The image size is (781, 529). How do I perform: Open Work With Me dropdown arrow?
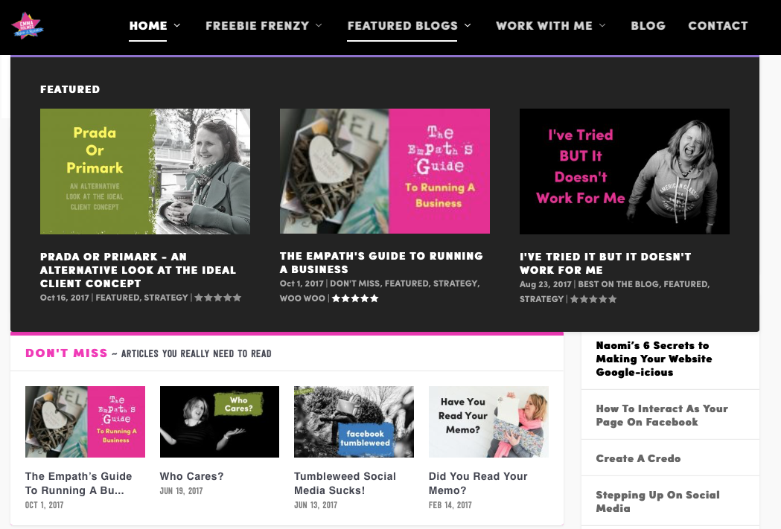click(602, 25)
